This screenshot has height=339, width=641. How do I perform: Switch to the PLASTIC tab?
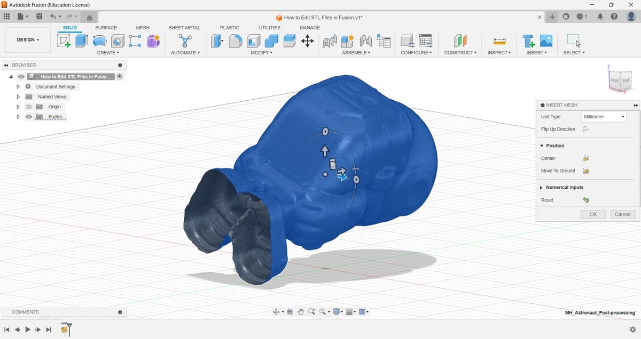click(230, 28)
